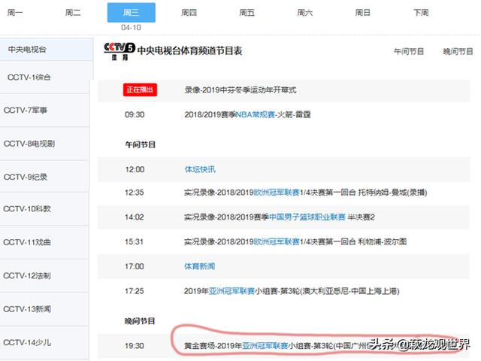Click the 17:25 time cell
The image size is (481, 361).
tap(135, 291)
